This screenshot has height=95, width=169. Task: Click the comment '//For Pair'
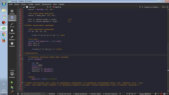[x=33, y=39]
